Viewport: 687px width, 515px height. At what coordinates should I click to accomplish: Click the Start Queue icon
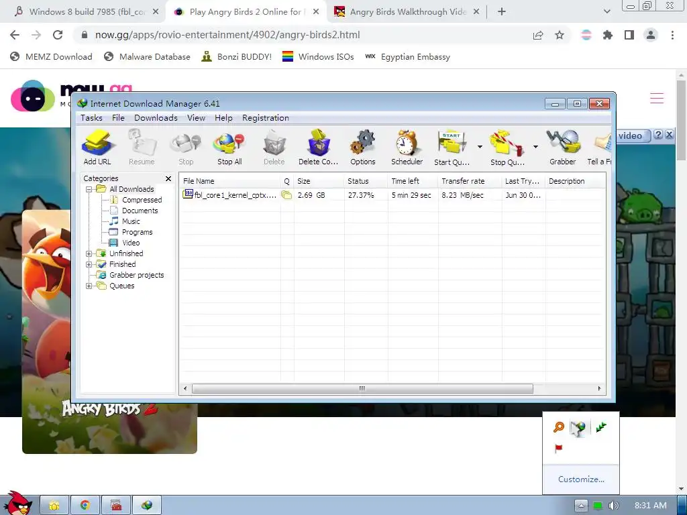pos(452,148)
